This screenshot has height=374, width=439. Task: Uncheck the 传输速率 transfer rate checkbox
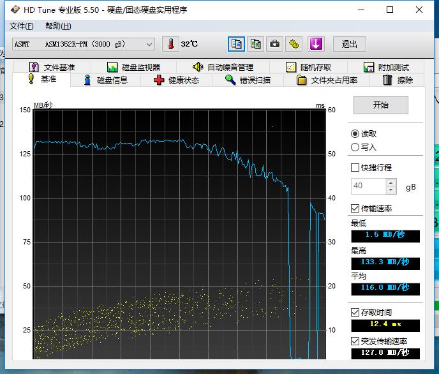tap(355, 208)
